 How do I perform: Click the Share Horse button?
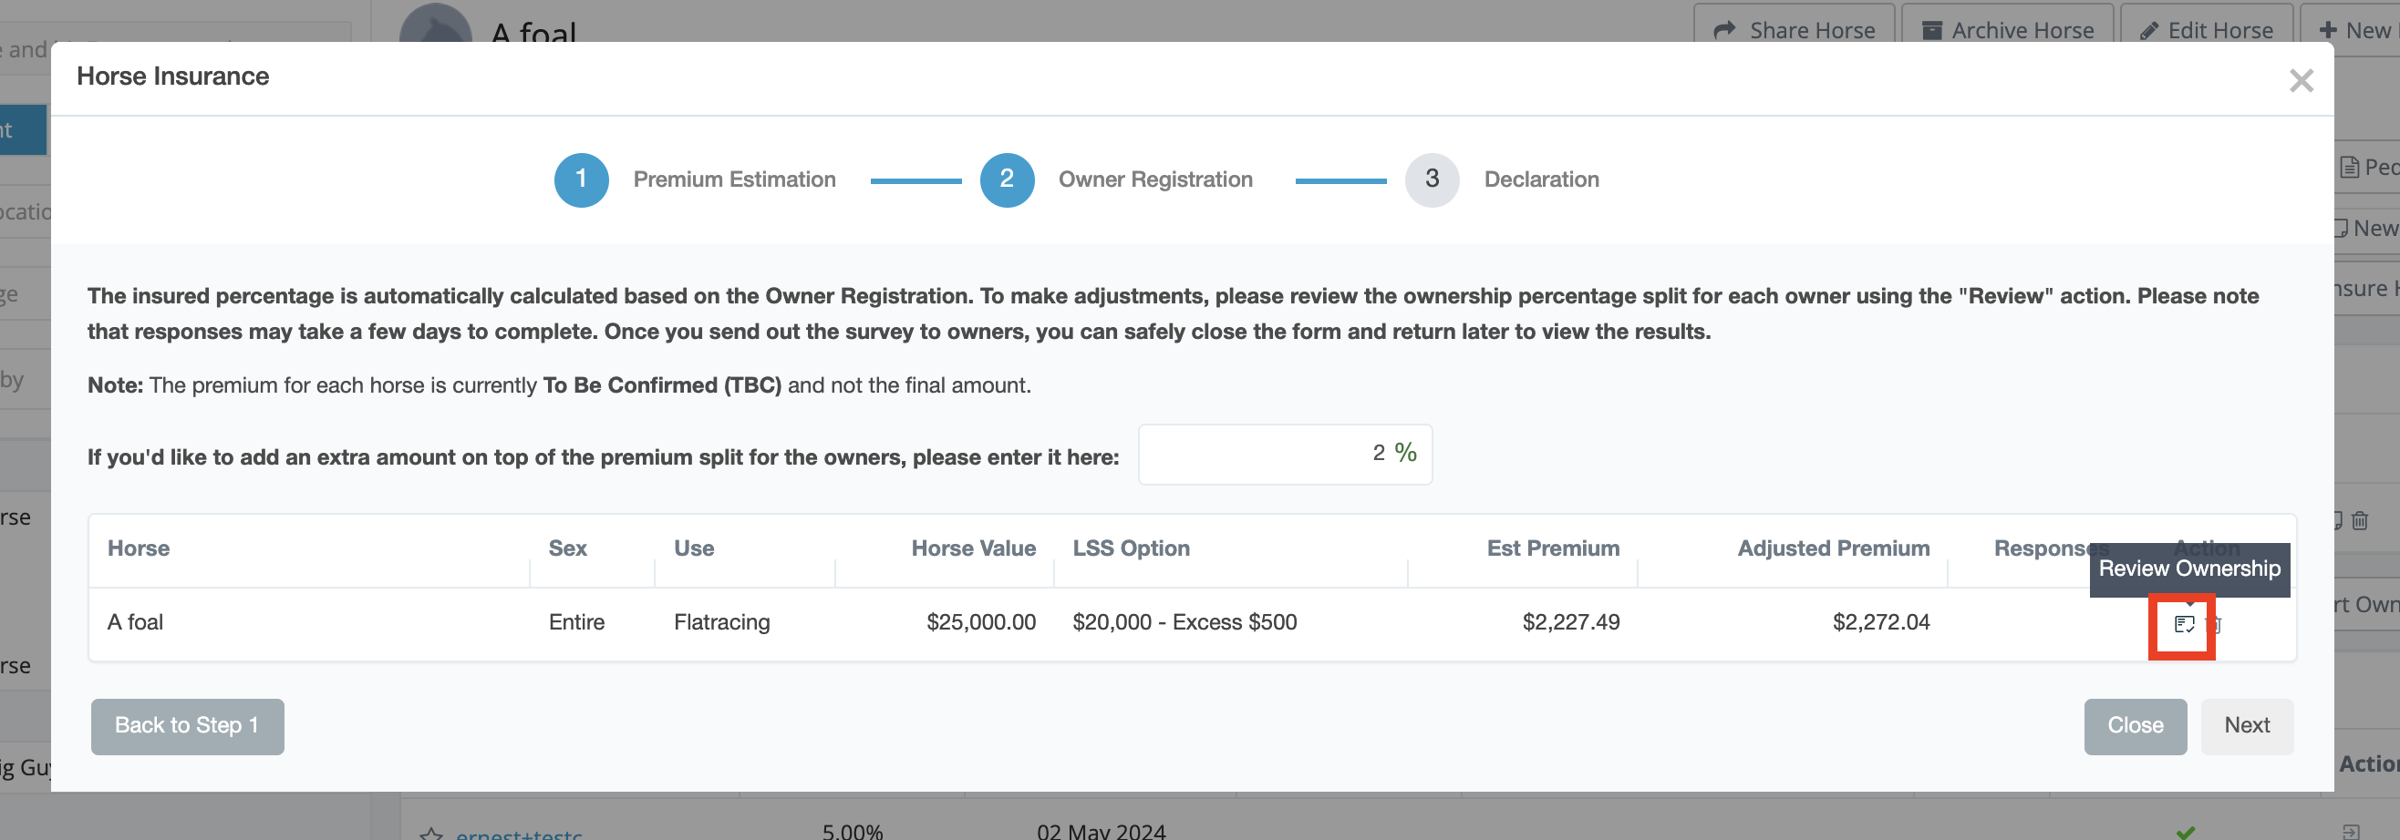coord(1794,30)
